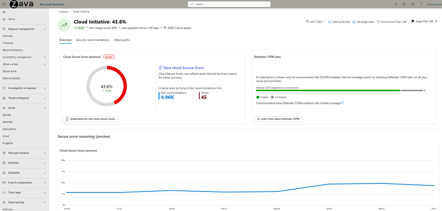Click the Environment Filter funnel icon
The height and width of the screenshot is (211, 442).
(378, 22)
